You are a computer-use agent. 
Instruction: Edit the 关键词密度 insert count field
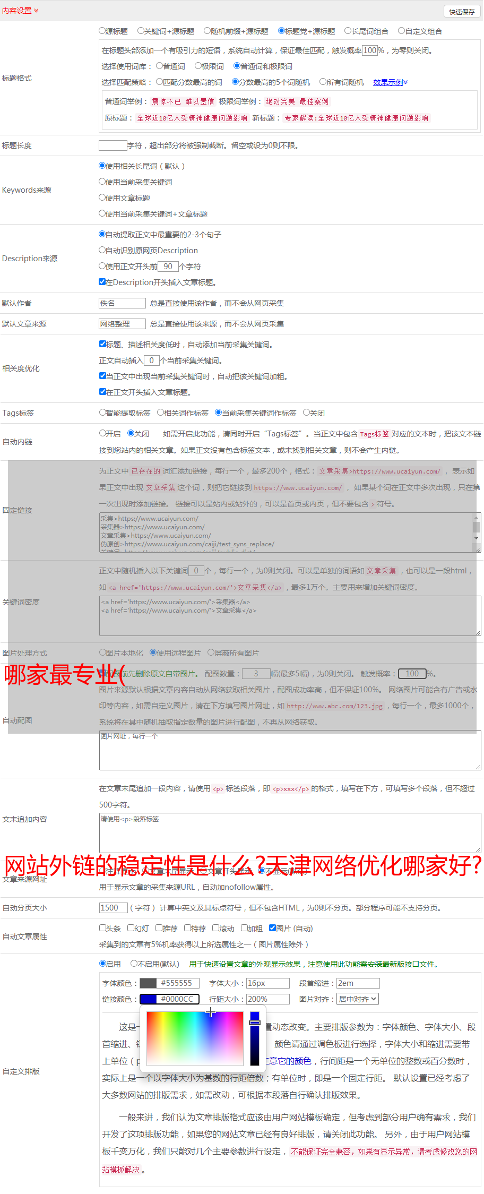[x=196, y=571]
